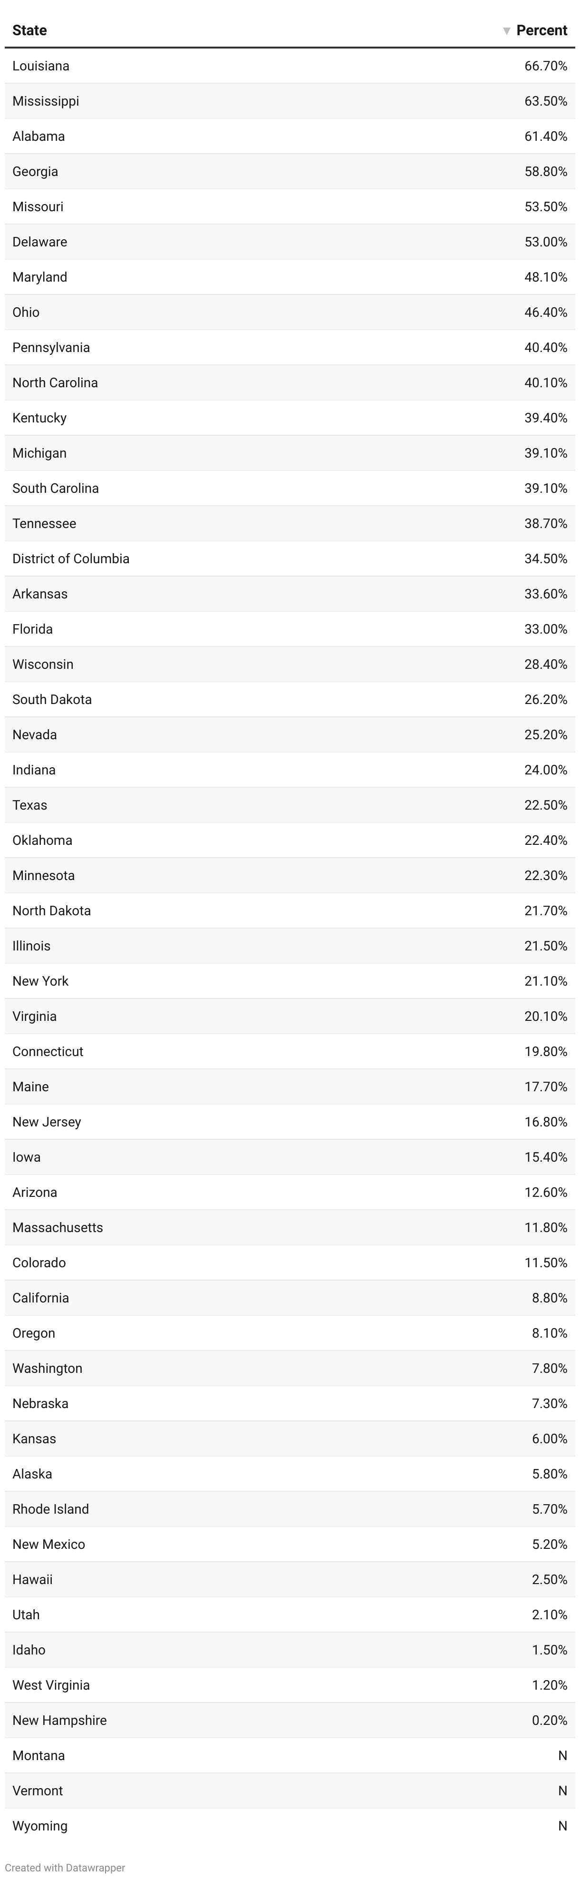
Task: Select the Wyoming row
Action: point(290,1826)
